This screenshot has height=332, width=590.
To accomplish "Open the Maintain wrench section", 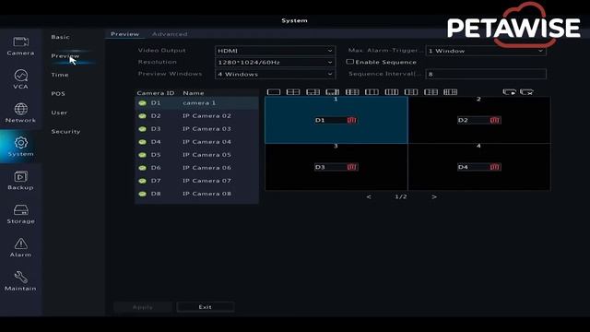I will 20,281.
